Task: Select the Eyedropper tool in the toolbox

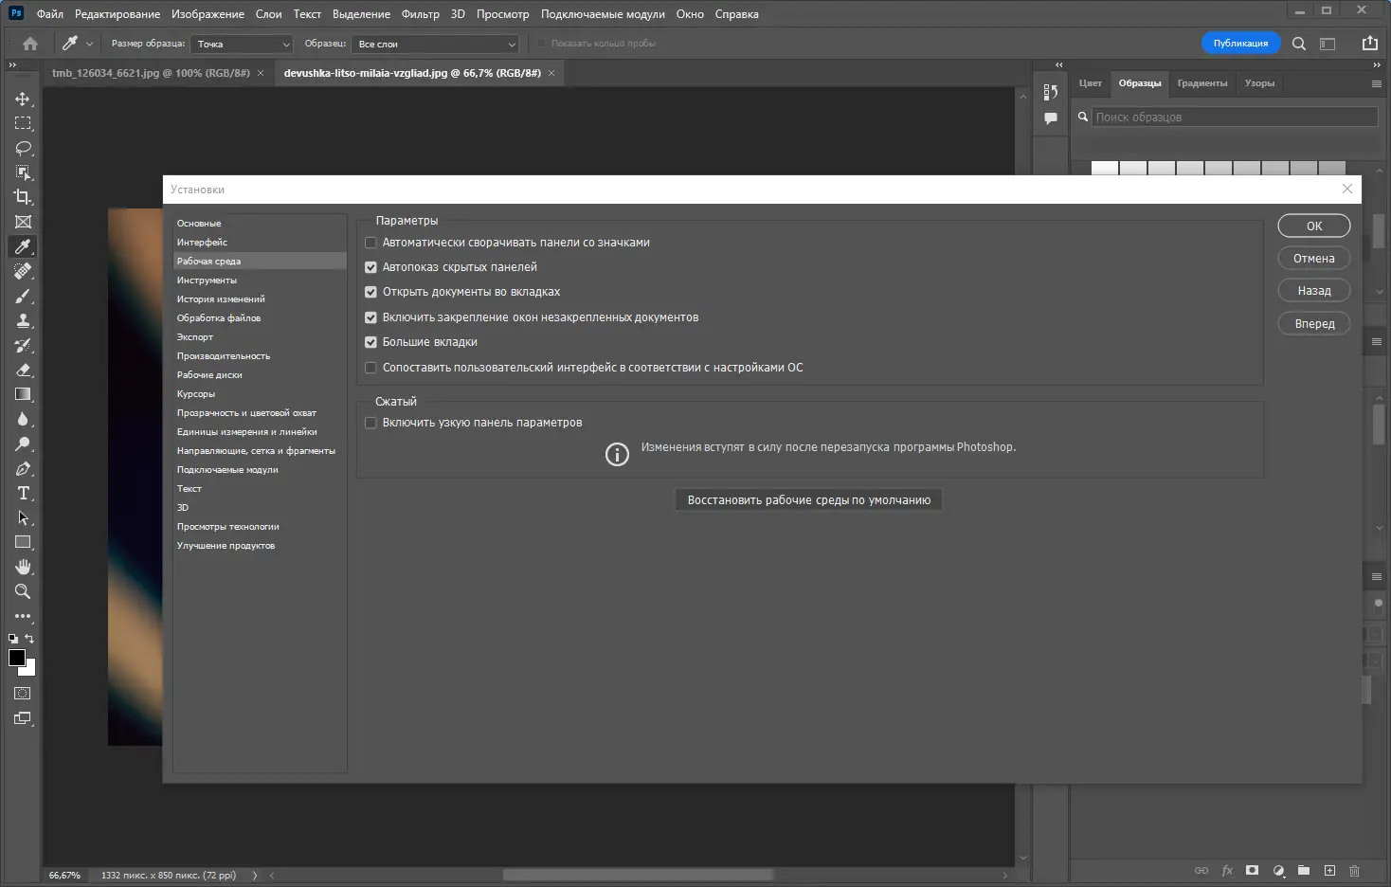Action: (x=23, y=246)
